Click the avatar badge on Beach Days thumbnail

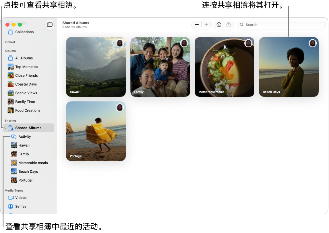pos(313,43)
